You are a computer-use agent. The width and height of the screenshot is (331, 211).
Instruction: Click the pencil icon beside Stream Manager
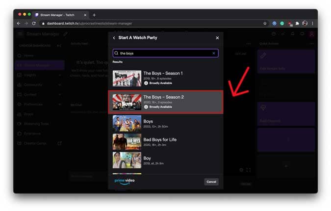pos(65,34)
